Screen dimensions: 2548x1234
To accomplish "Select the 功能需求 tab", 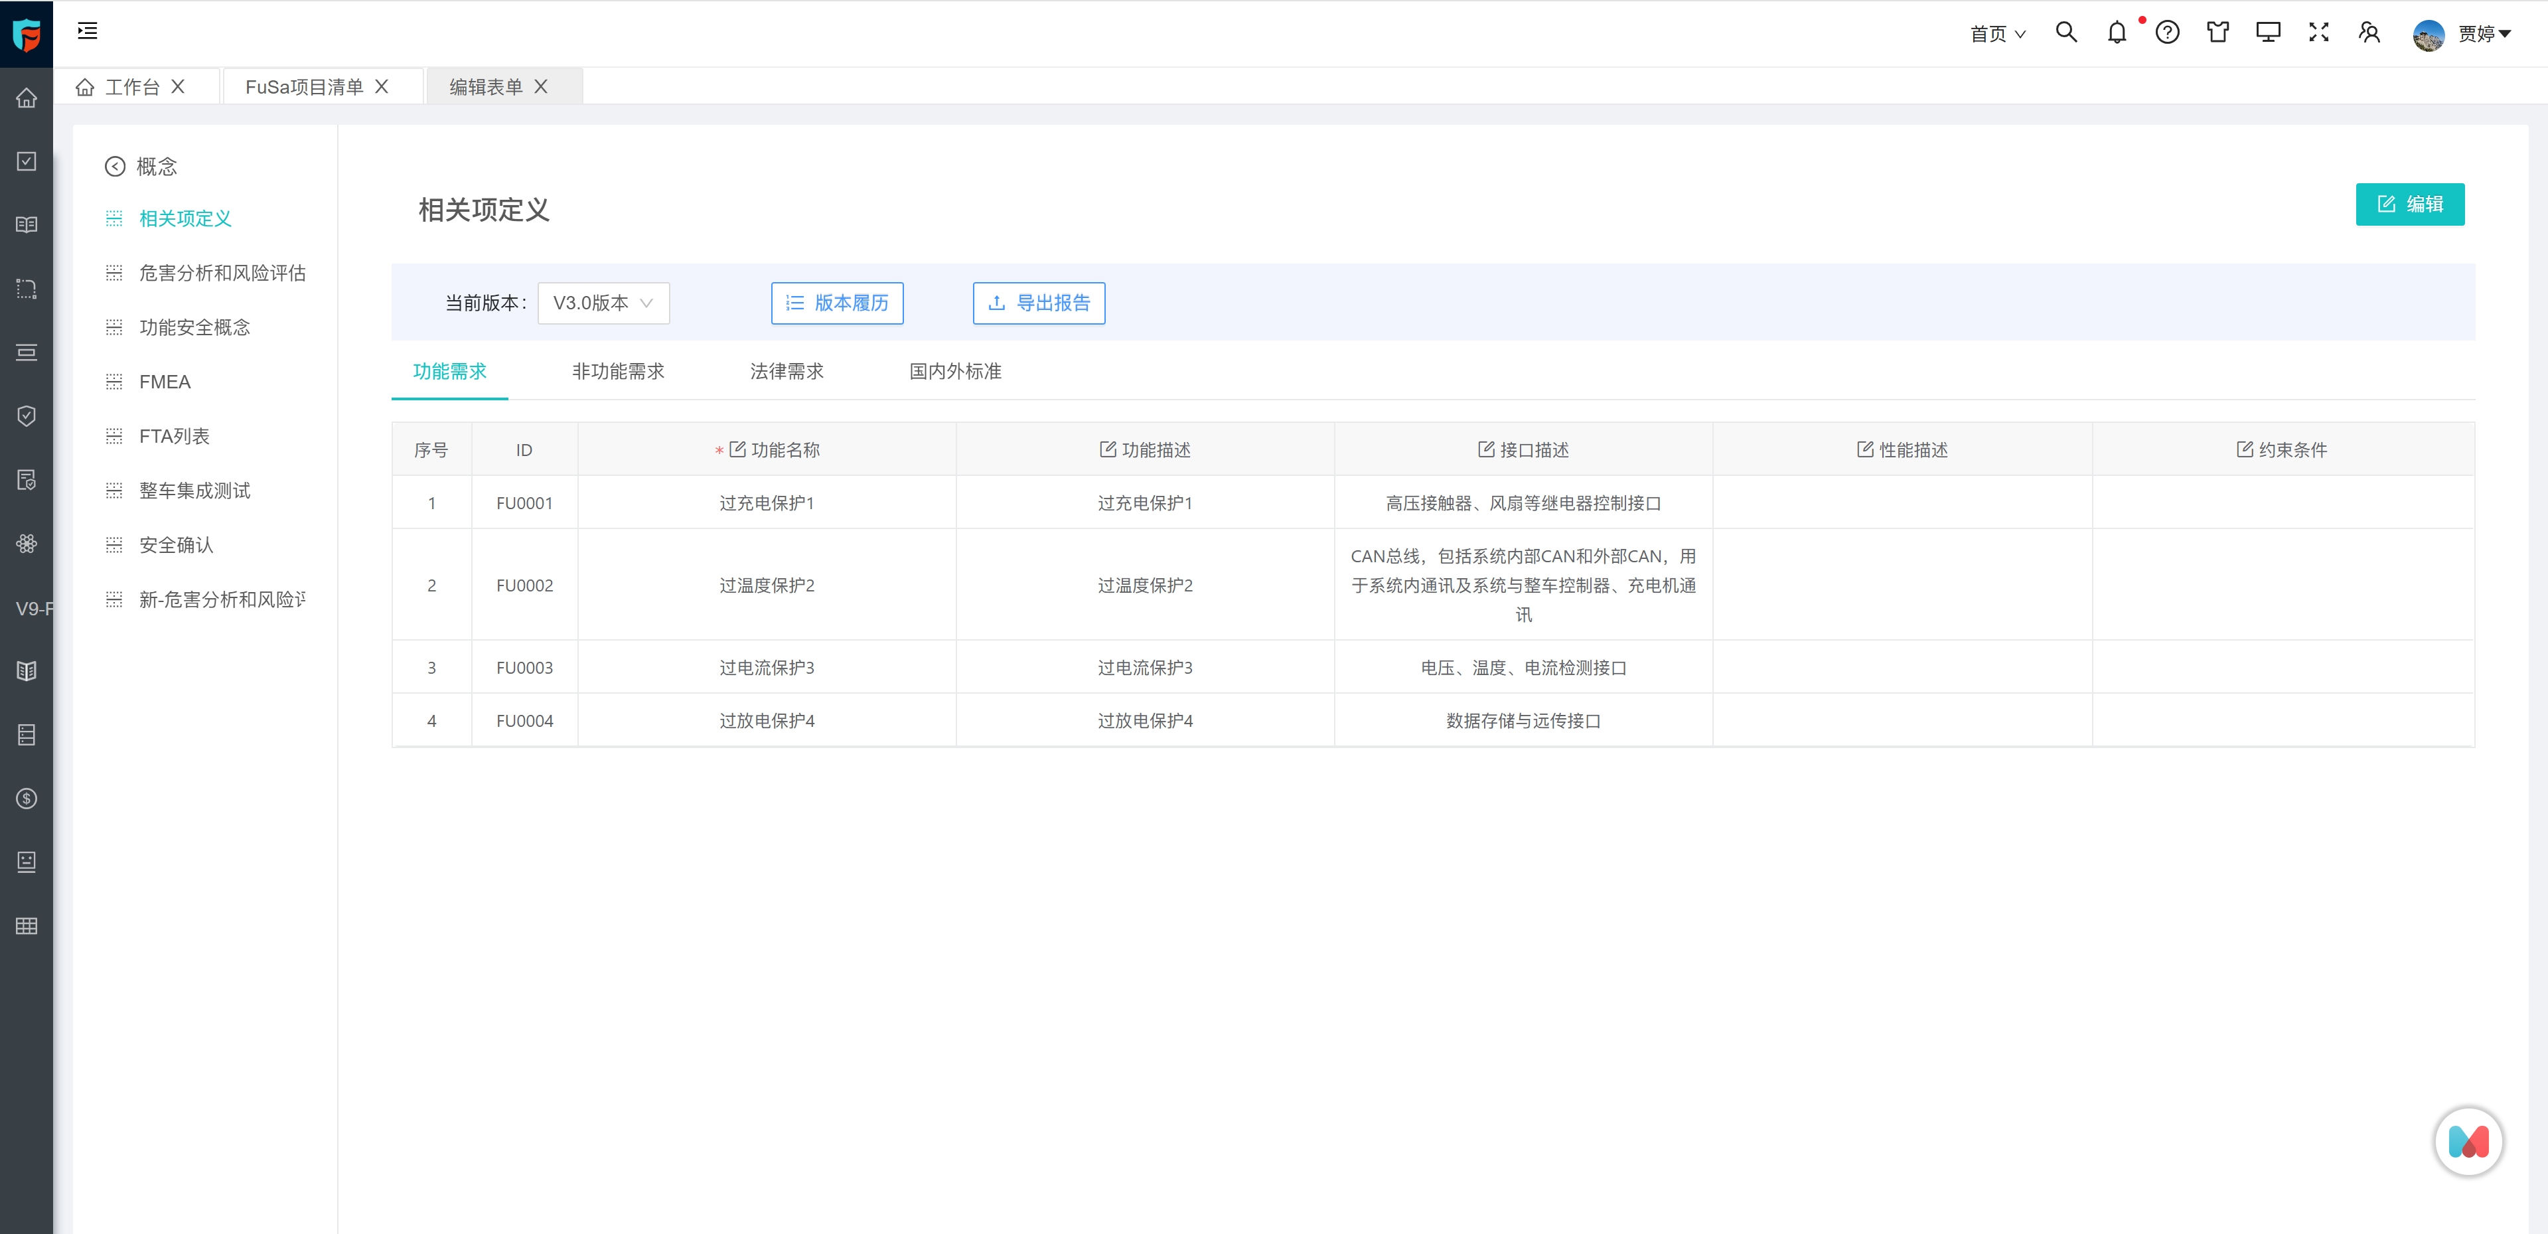I will tap(450, 371).
